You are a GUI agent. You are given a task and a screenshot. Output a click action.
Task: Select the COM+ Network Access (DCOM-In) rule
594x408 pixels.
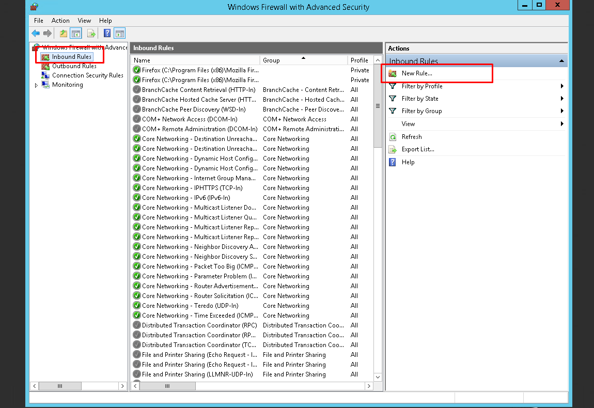[190, 119]
